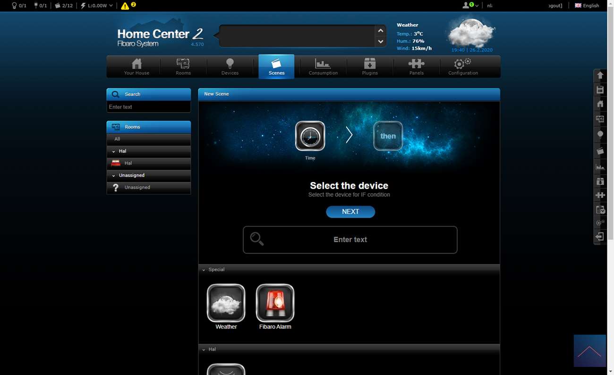Image resolution: width=614 pixels, height=375 pixels.
Task: Select the Fibaro Alarm device icon
Action: (x=275, y=303)
